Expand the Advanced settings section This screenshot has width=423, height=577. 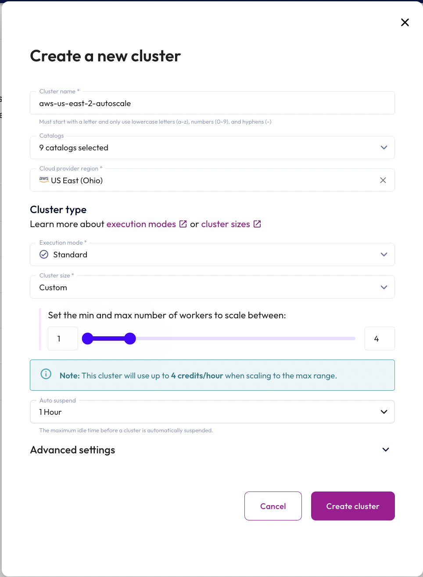point(385,450)
